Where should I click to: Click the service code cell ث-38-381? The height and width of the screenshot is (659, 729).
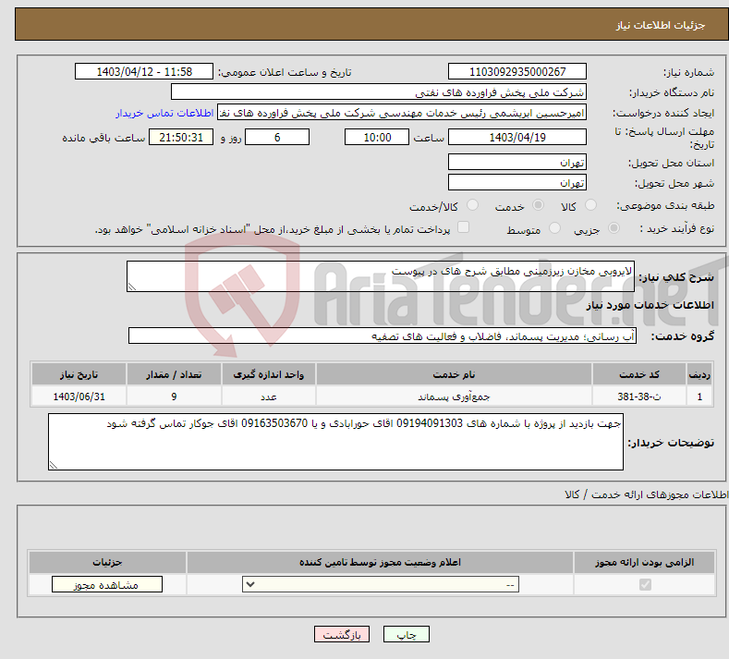pos(639,397)
